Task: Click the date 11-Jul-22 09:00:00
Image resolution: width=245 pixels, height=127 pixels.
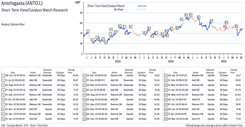Action: point(15,80)
